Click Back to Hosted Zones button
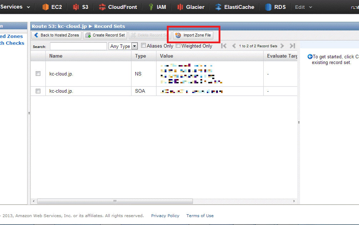The width and height of the screenshot is (359, 225). click(x=56, y=35)
